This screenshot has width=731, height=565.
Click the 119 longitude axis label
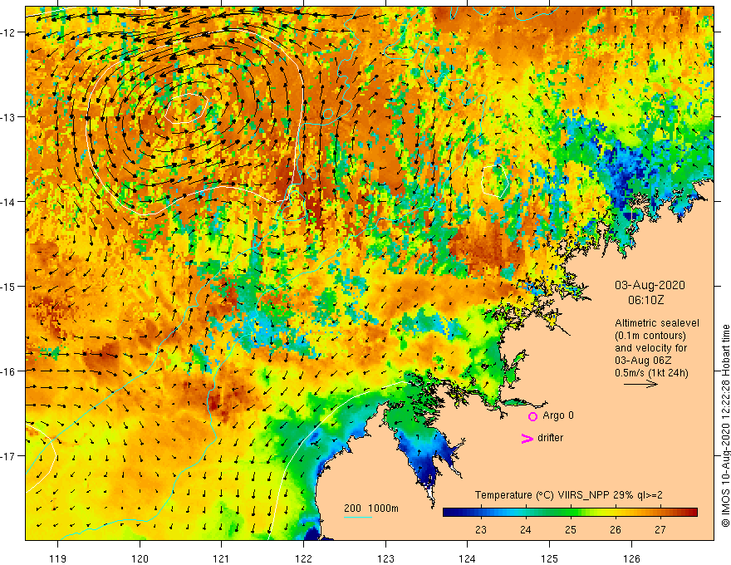pyautogui.click(x=58, y=558)
